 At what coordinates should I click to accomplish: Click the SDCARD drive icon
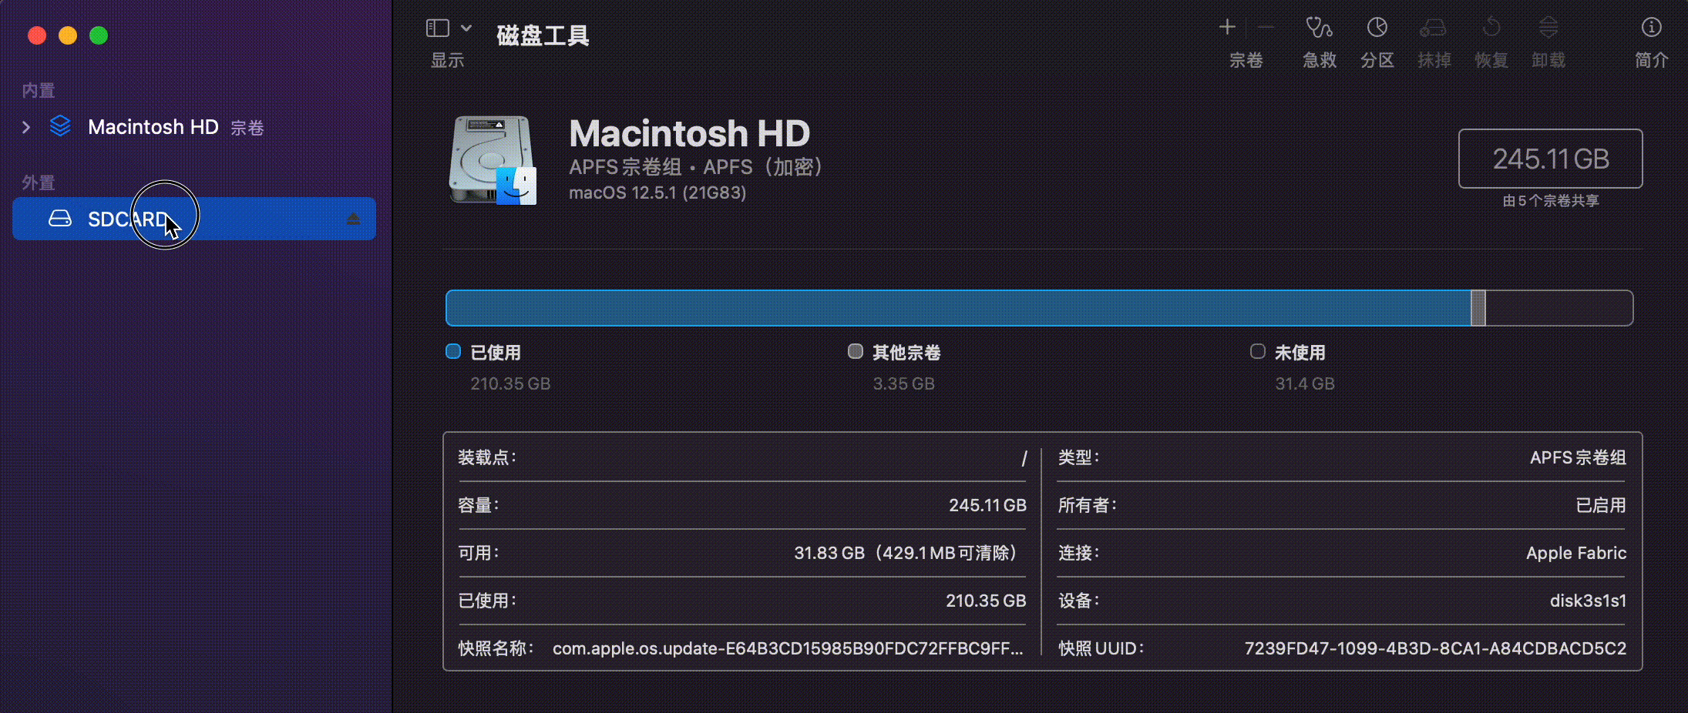point(60,219)
